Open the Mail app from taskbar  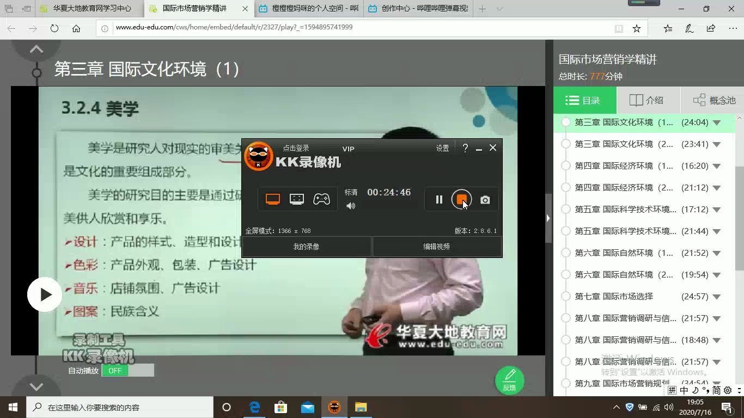[x=307, y=407]
